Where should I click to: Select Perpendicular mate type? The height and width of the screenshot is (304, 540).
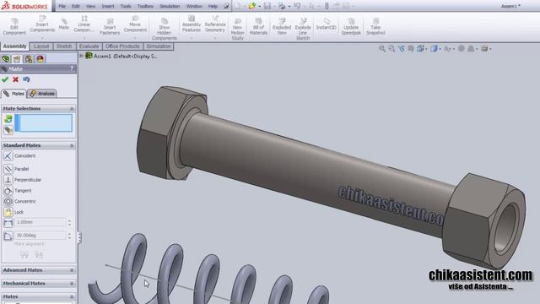pos(23,180)
